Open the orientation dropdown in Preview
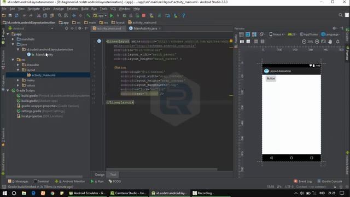This screenshot has width=350, height=197. [262, 34]
